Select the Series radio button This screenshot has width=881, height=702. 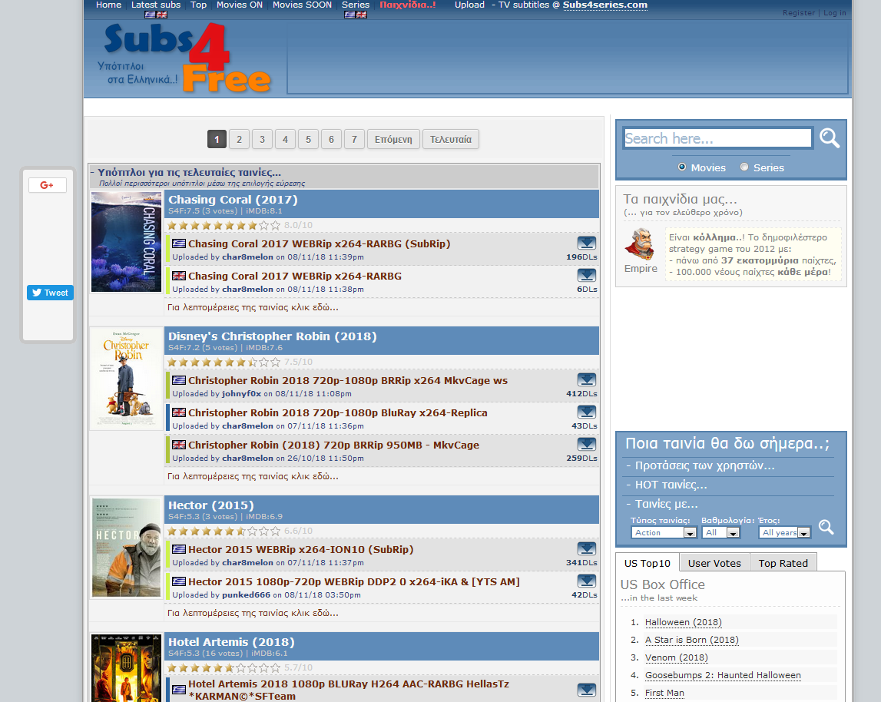[x=744, y=167]
